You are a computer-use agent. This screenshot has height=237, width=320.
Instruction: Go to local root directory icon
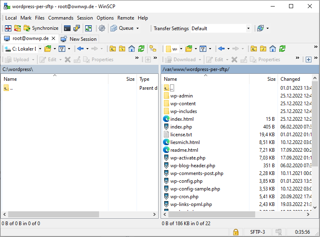[x=122, y=49]
